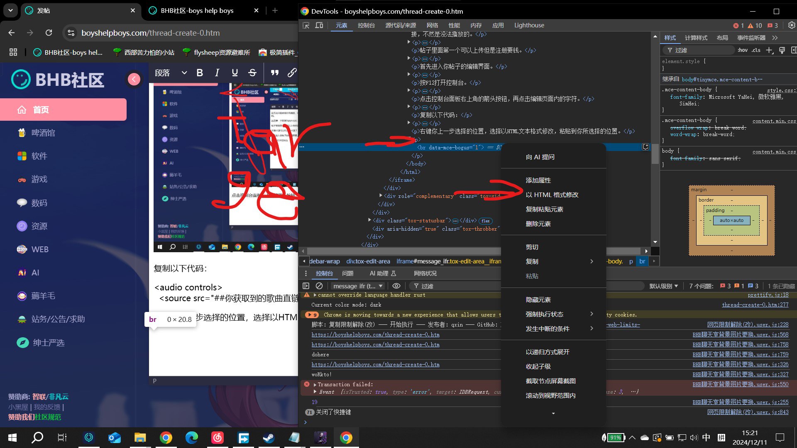Click the Underline formatting icon
The height and width of the screenshot is (448, 797).
(x=235, y=72)
